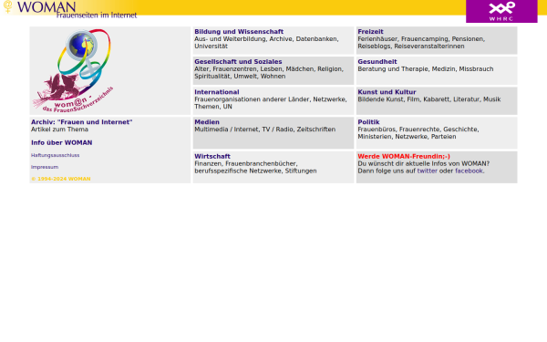Click the 'Bildende Kunst, Film, Kabarett' description

(429, 99)
